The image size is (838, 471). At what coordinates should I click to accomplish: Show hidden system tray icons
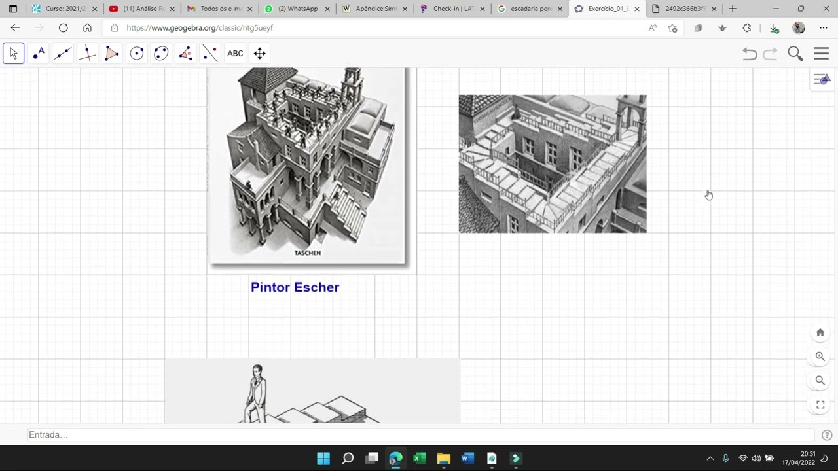tap(710, 459)
